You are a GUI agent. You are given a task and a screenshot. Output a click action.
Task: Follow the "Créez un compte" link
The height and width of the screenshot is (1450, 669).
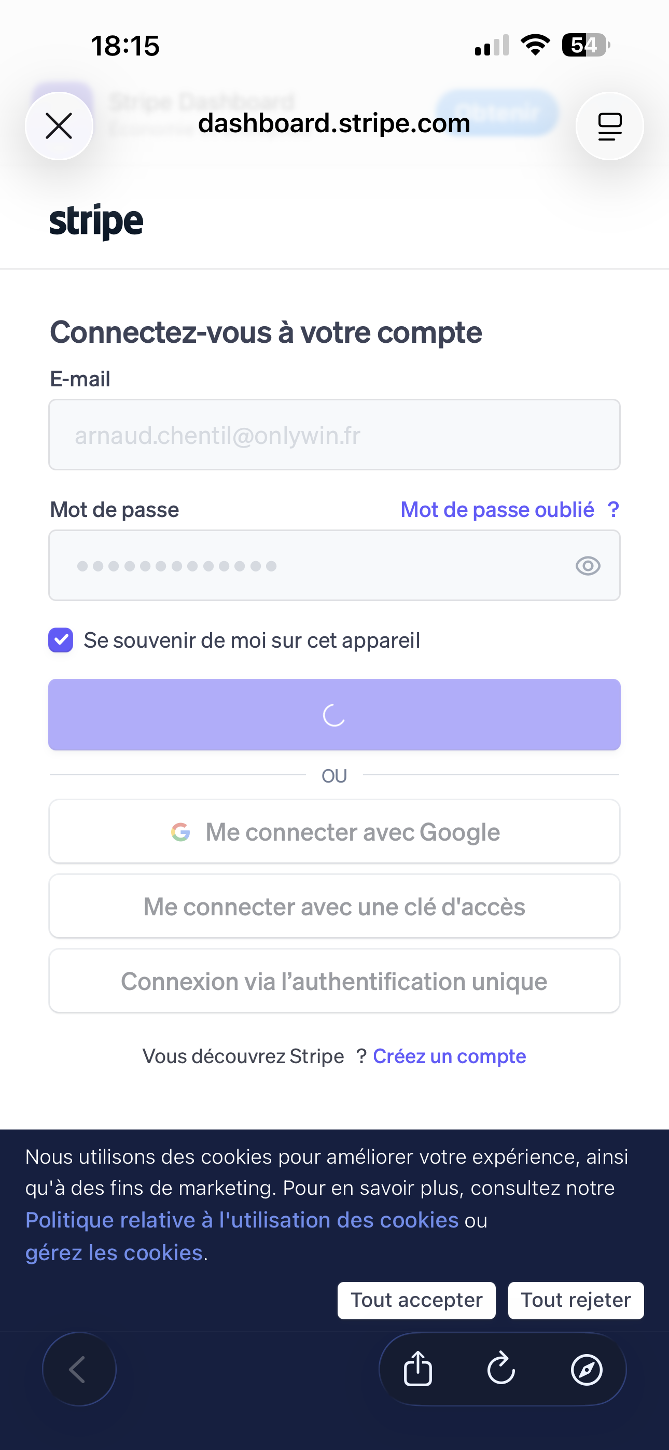pos(450,1056)
